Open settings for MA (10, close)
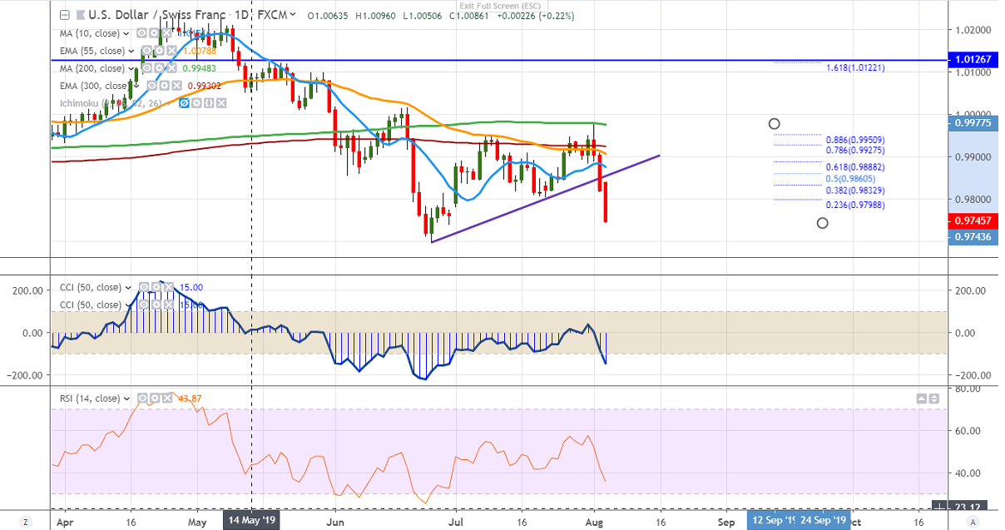 [x=154, y=33]
